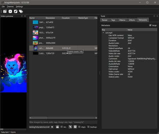This screenshot has height=134, width=159.
Task: Select the 975x734 image thumbnail
Action: click(35, 33)
